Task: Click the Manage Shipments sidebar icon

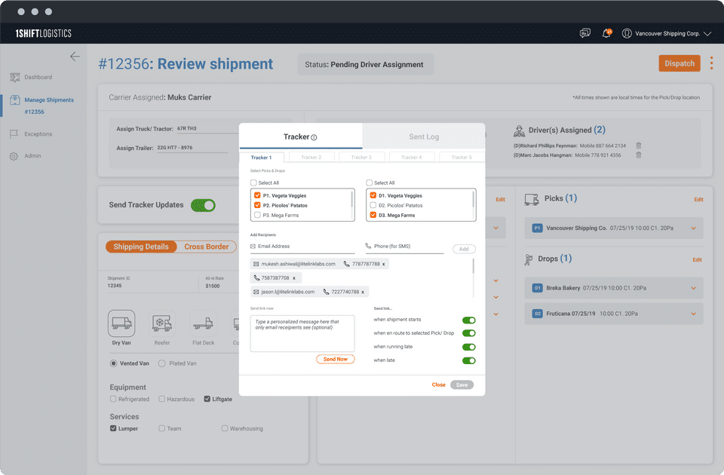Action: (x=15, y=100)
